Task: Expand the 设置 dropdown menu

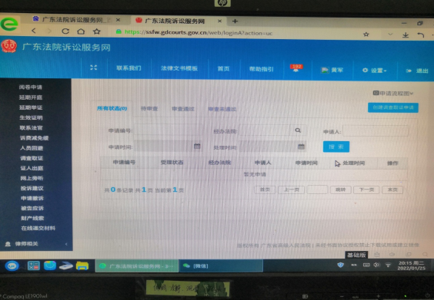Action: pos(374,71)
